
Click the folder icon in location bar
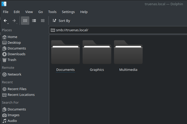point(53,30)
